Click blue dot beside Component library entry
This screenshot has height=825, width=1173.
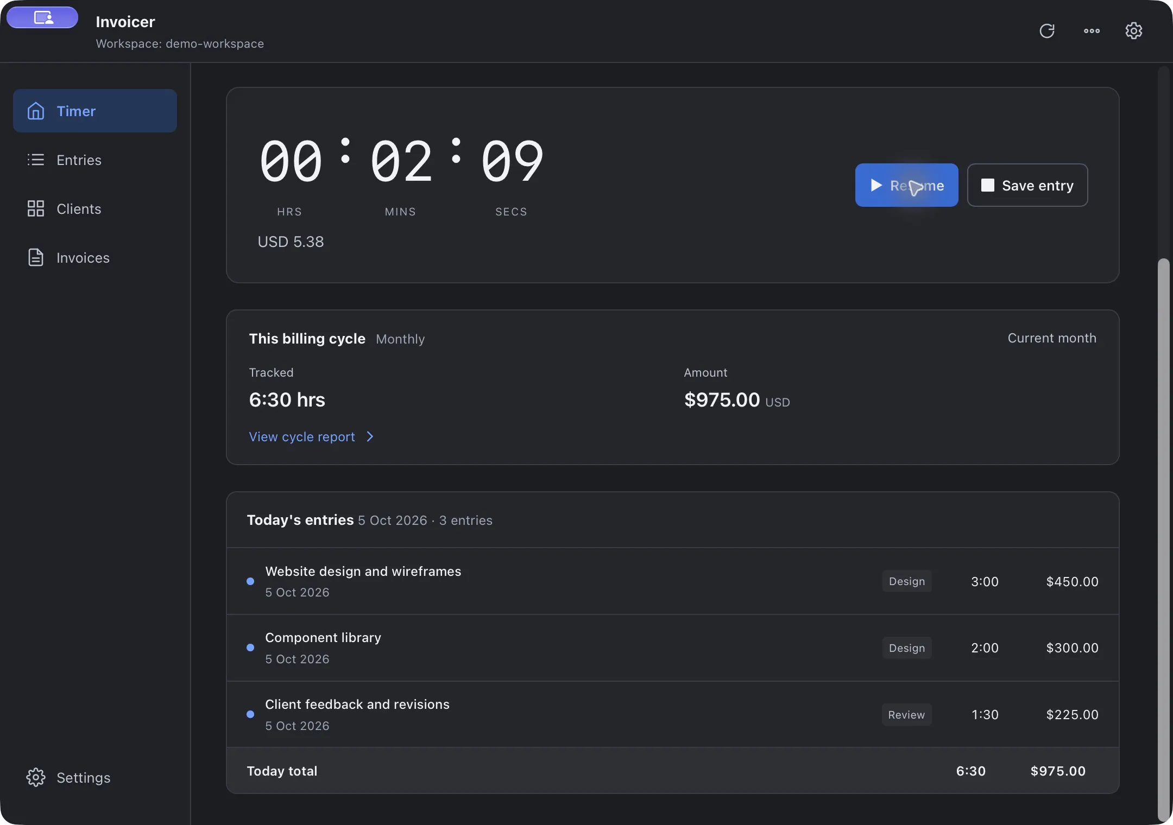[x=250, y=648]
